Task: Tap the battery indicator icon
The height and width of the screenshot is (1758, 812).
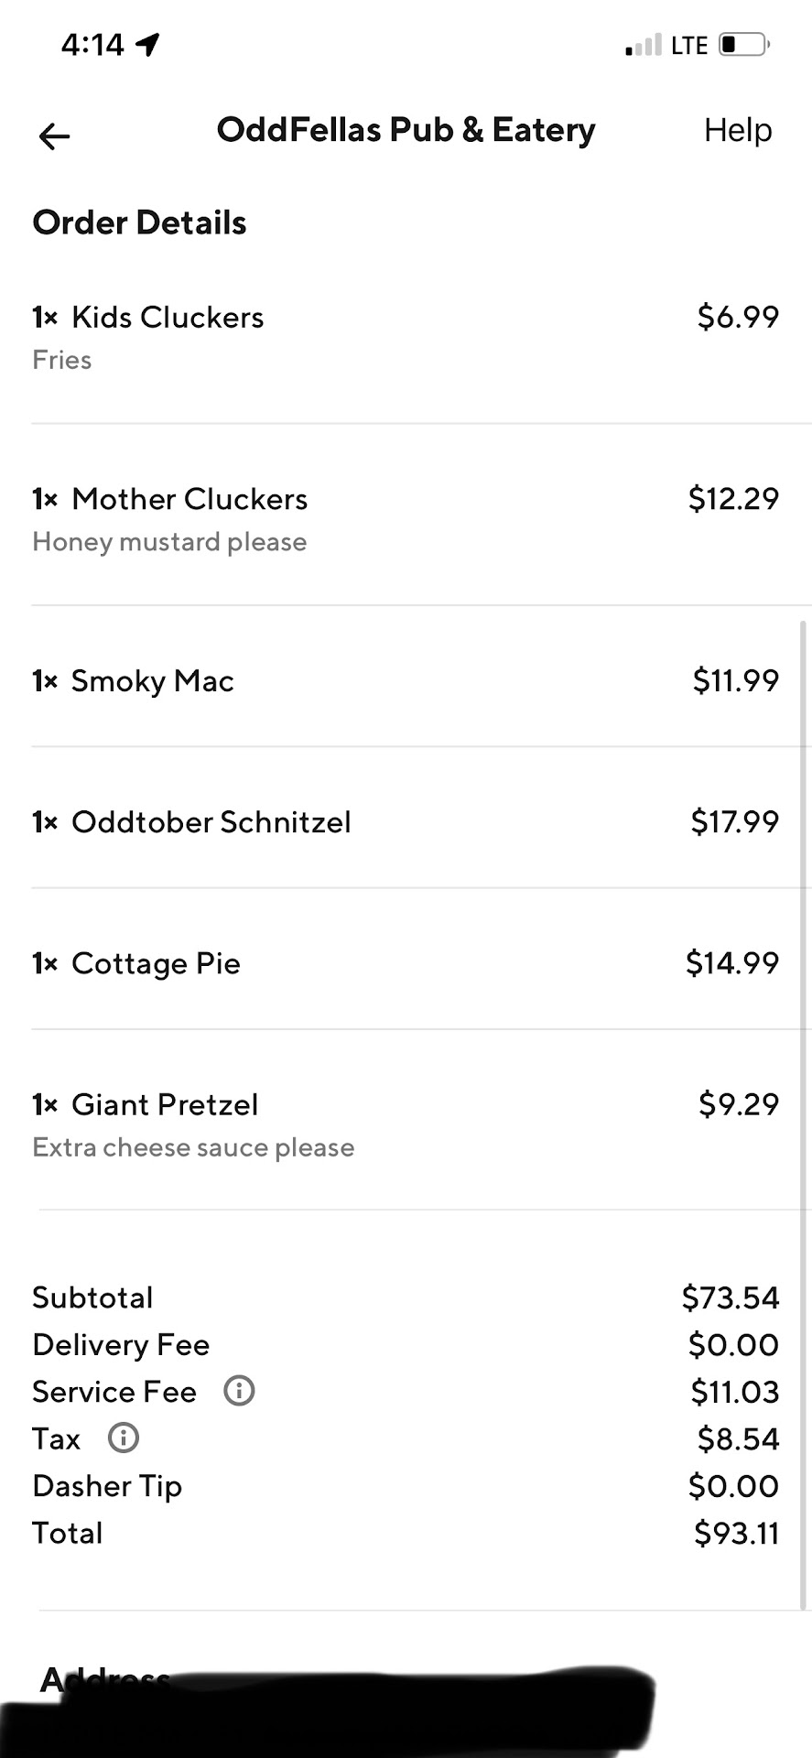Action: click(x=743, y=45)
